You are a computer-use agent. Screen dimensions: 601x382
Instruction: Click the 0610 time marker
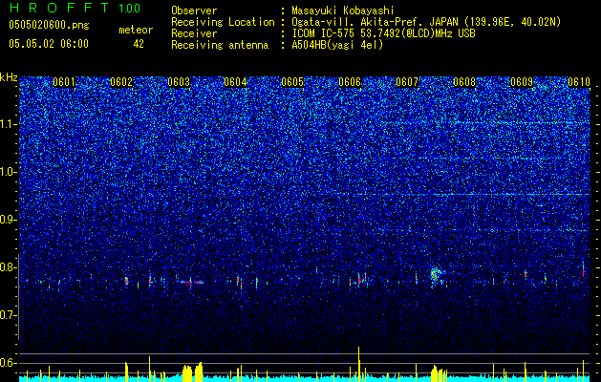click(x=579, y=82)
